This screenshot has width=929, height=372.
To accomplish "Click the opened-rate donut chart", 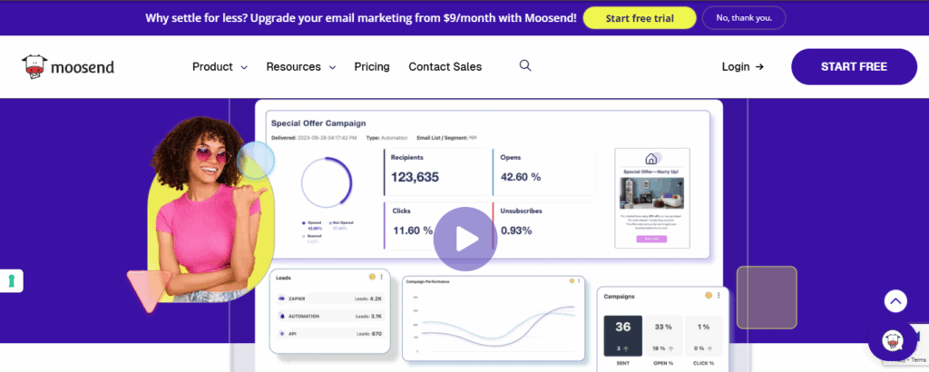I will tap(327, 181).
